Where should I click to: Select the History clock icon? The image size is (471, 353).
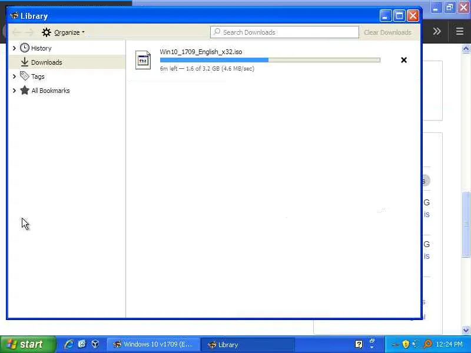click(x=25, y=48)
